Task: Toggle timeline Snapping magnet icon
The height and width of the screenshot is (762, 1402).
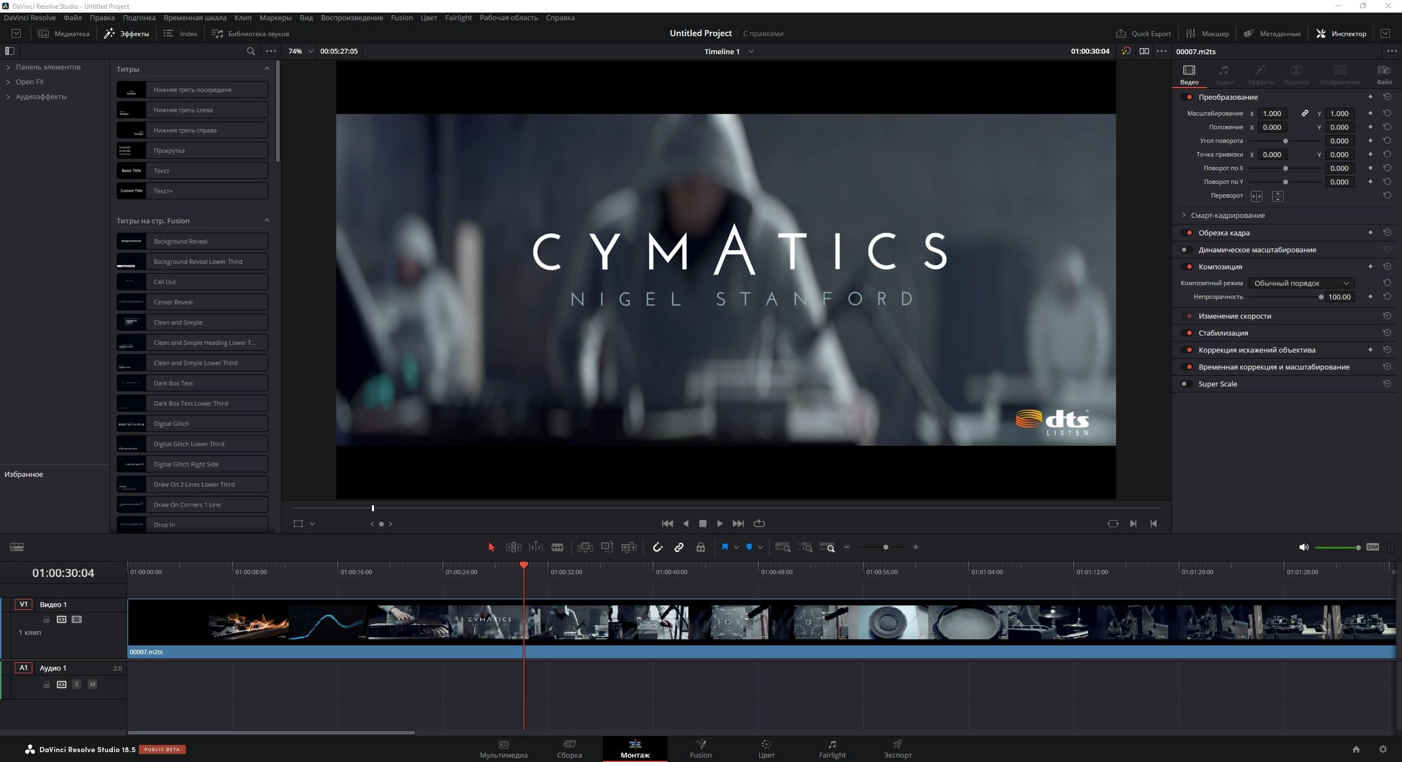Action: (657, 547)
